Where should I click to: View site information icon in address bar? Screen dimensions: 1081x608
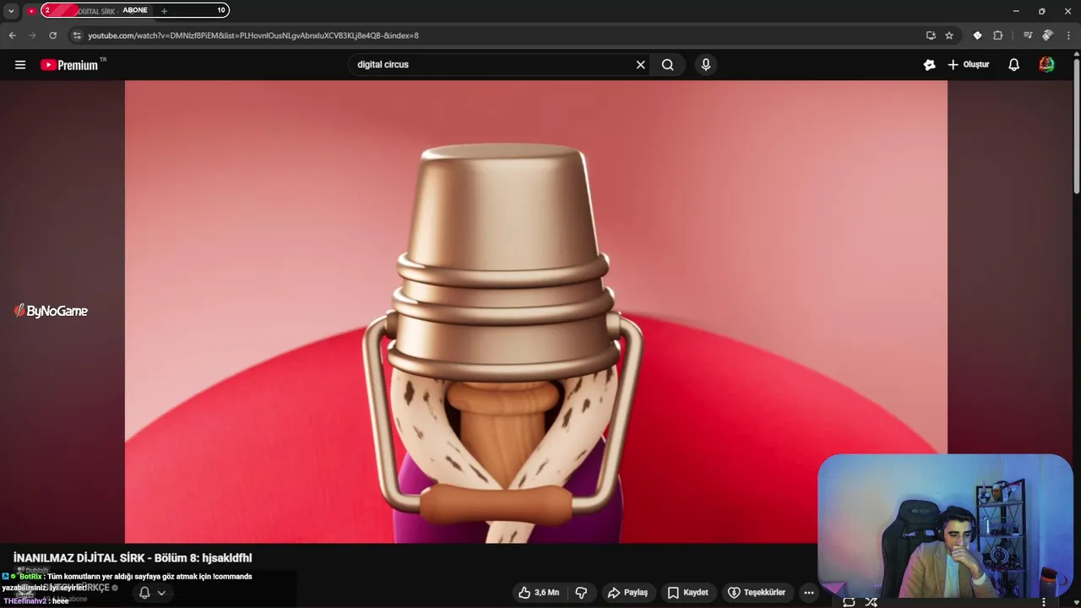77,35
